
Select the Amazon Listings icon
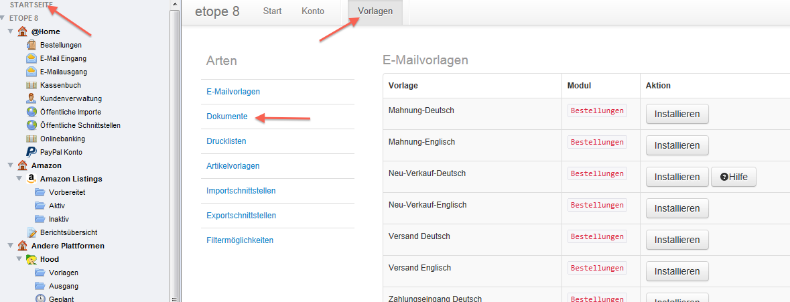click(31, 179)
